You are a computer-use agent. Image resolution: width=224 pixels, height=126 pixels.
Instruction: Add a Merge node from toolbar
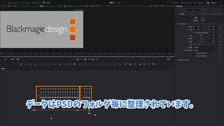(65, 64)
